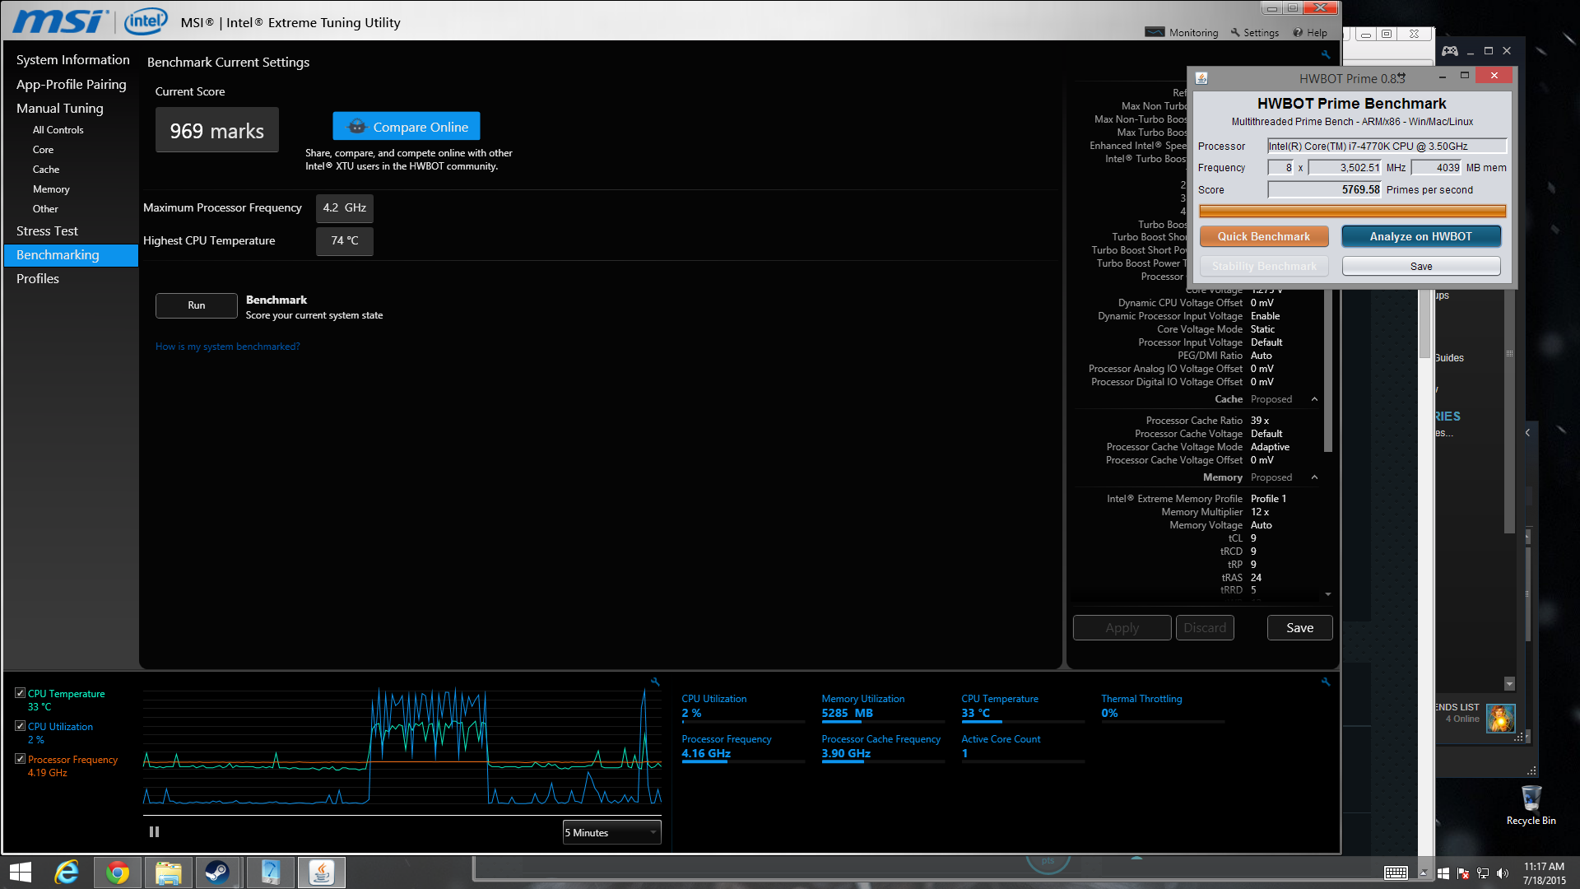Open 'How is my system benchmarked?' link
Screen dimensions: 1580x889
pos(227,347)
